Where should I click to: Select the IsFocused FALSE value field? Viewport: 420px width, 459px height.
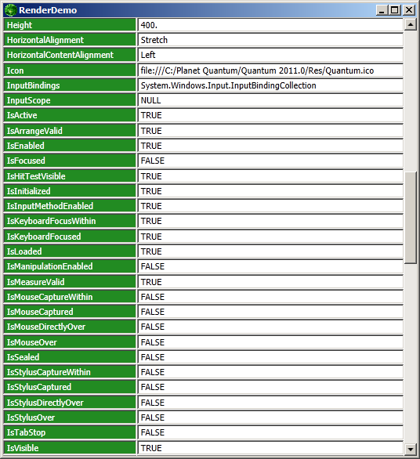pos(270,161)
